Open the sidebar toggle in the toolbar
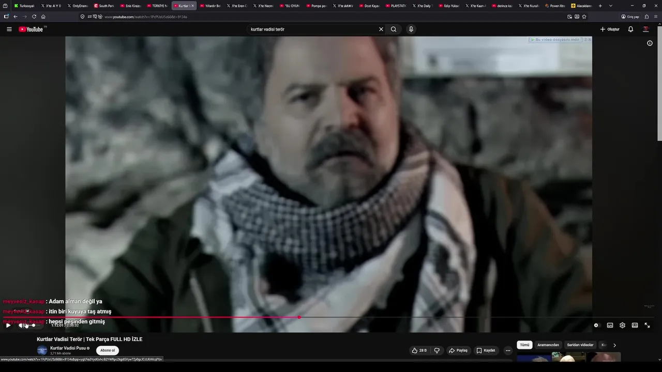 [6, 17]
